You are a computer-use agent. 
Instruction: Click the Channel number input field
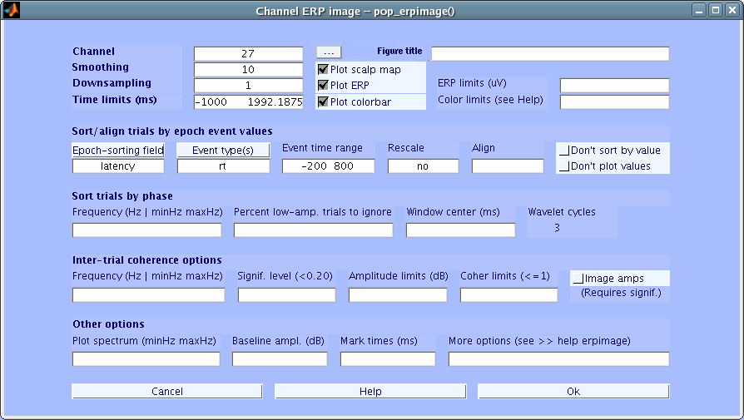248,54
